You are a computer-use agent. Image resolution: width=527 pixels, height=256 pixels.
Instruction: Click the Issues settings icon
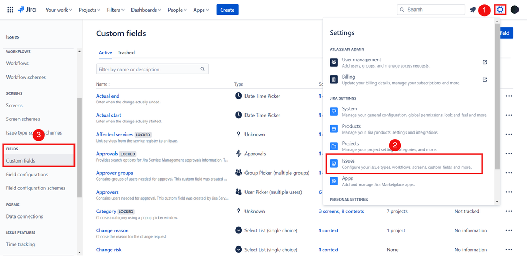334,164
